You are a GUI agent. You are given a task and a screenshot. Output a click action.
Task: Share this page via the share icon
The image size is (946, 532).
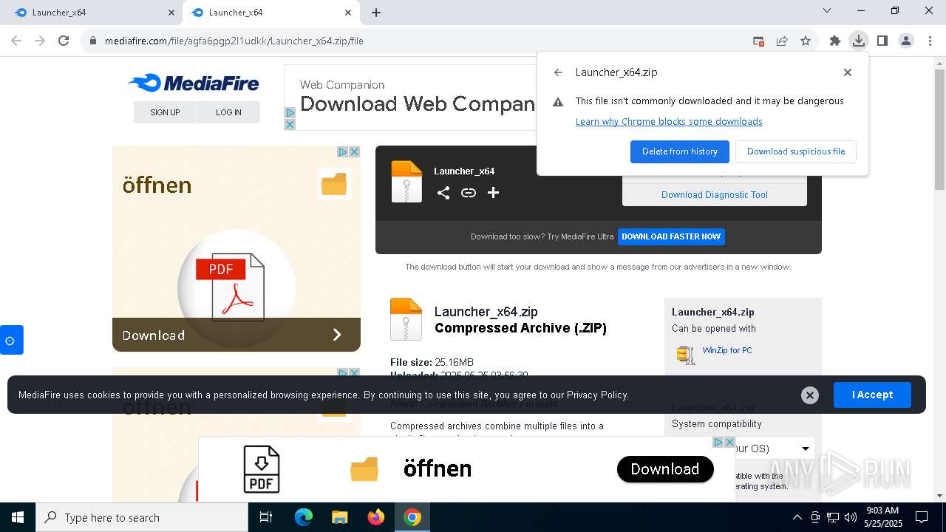point(782,41)
